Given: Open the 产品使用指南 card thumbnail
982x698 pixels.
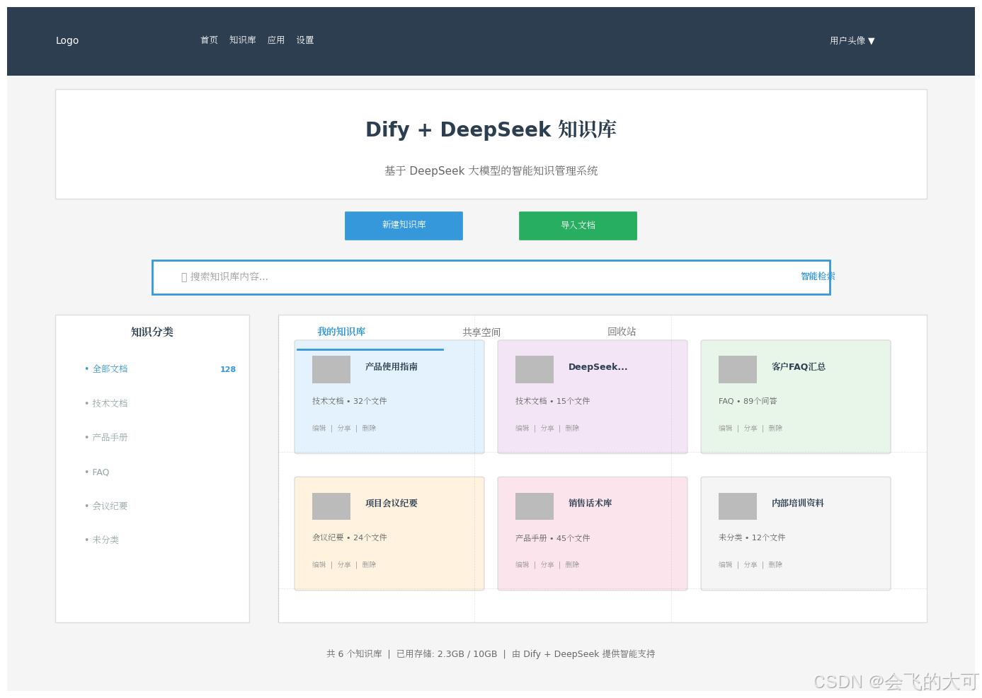Looking at the screenshot, I should click(x=331, y=370).
